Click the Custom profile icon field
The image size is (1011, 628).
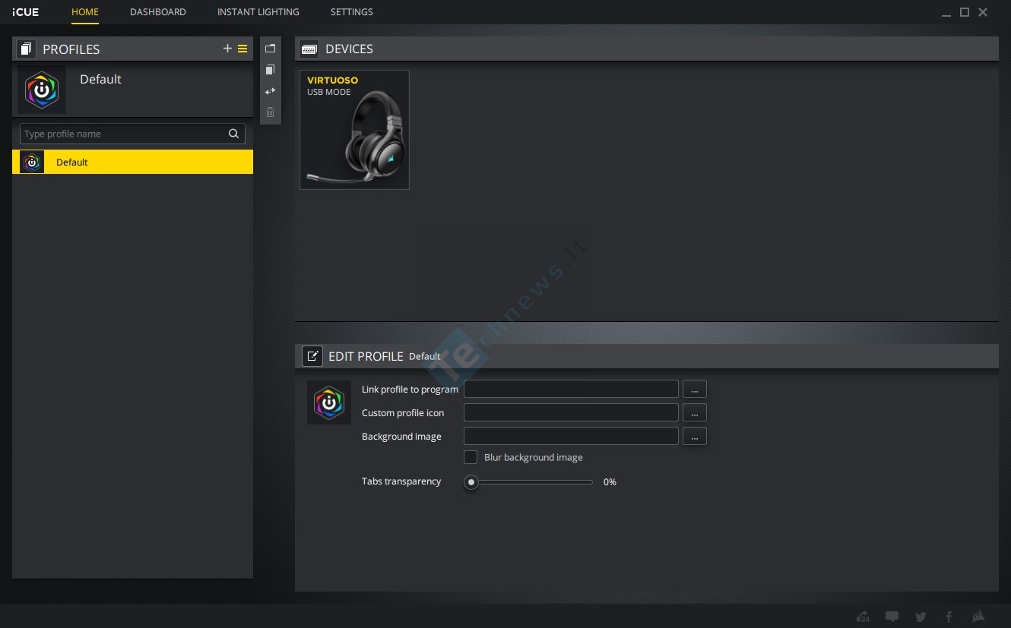point(571,412)
